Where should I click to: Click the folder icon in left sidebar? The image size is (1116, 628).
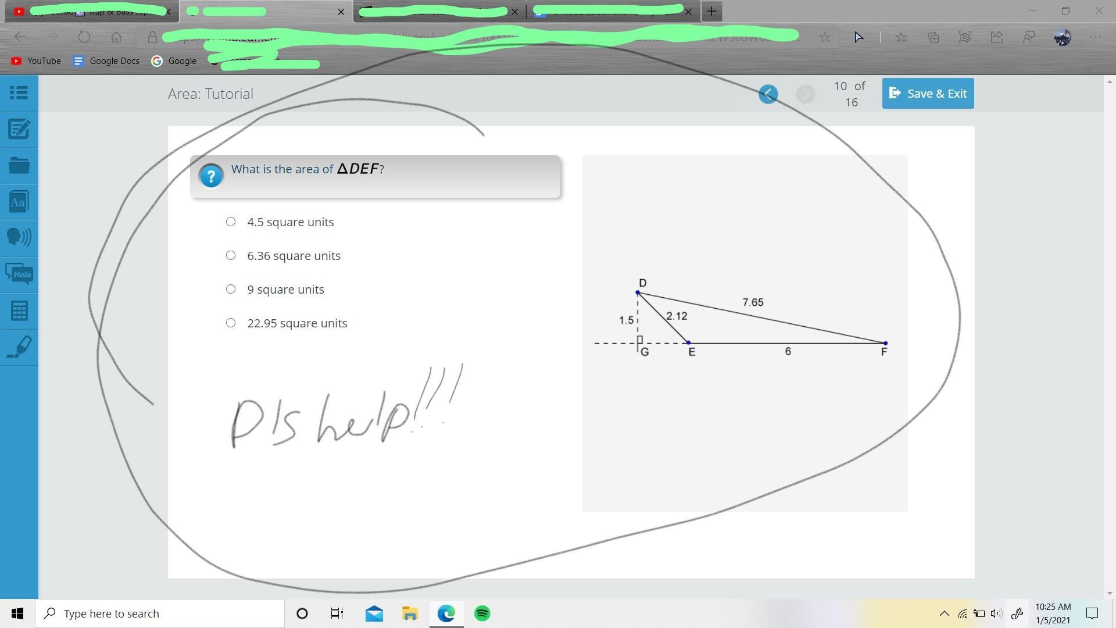click(x=19, y=166)
